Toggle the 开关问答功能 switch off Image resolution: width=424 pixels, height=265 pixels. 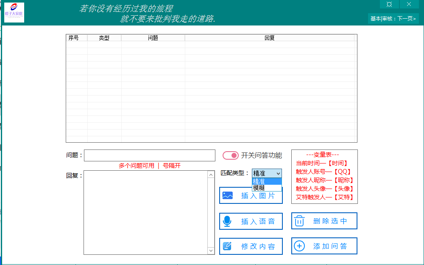[x=231, y=155]
